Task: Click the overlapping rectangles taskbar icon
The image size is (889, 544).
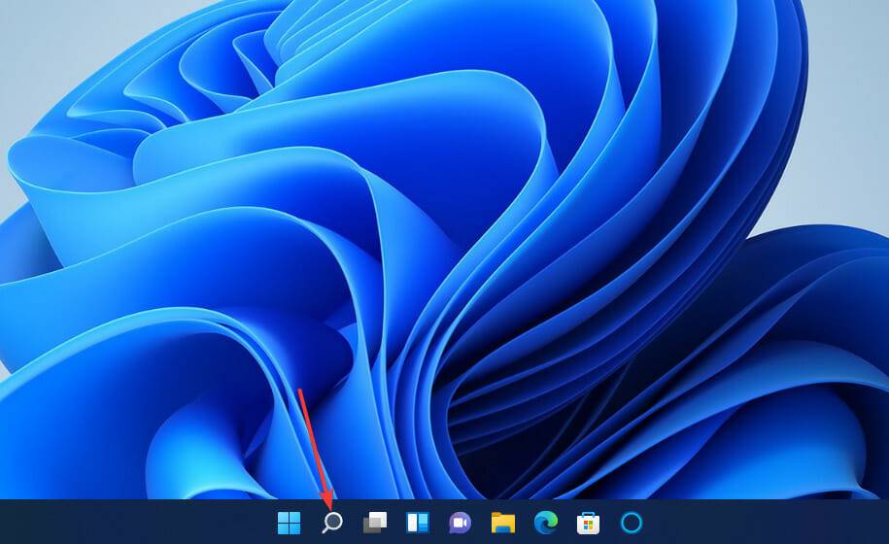Action: coord(374,523)
